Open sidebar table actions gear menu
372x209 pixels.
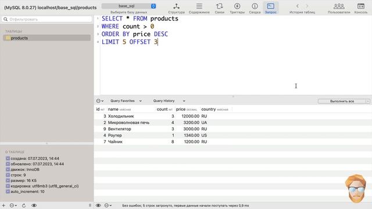[13, 206]
